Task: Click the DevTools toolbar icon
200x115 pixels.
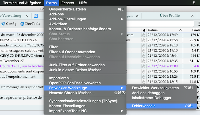Action: [x=23, y=24]
